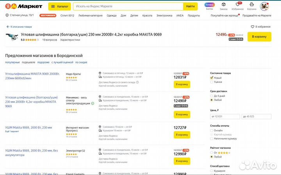Image resolution: width=281 pixels, height=175 pixels.
Task: Open the ИКЕА category
Action: [180, 16]
